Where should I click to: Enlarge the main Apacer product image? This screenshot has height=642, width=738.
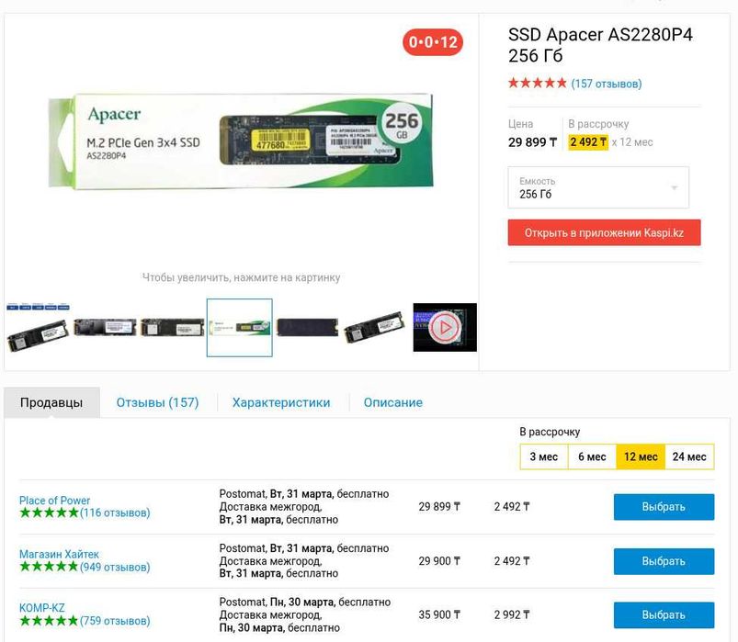pyautogui.click(x=241, y=141)
